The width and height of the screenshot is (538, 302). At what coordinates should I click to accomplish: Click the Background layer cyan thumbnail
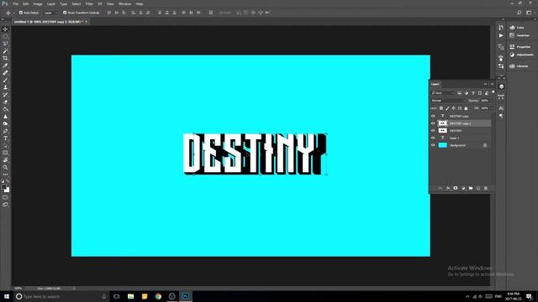(x=443, y=145)
